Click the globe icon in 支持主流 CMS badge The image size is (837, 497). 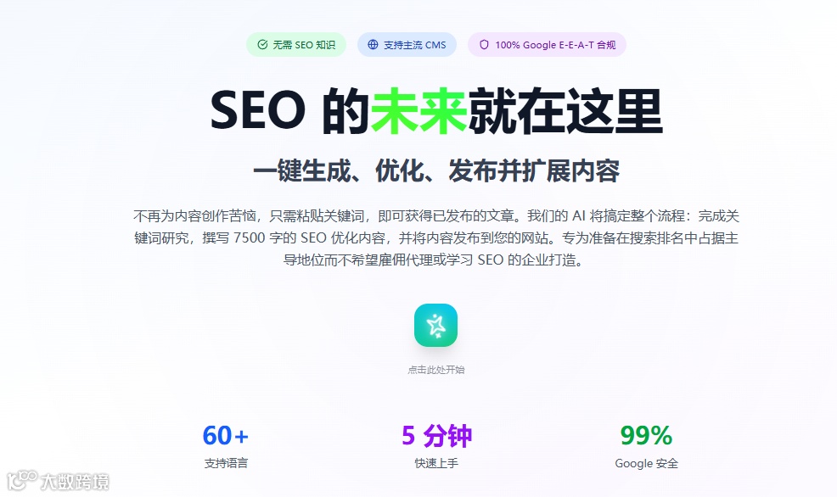[x=374, y=45]
